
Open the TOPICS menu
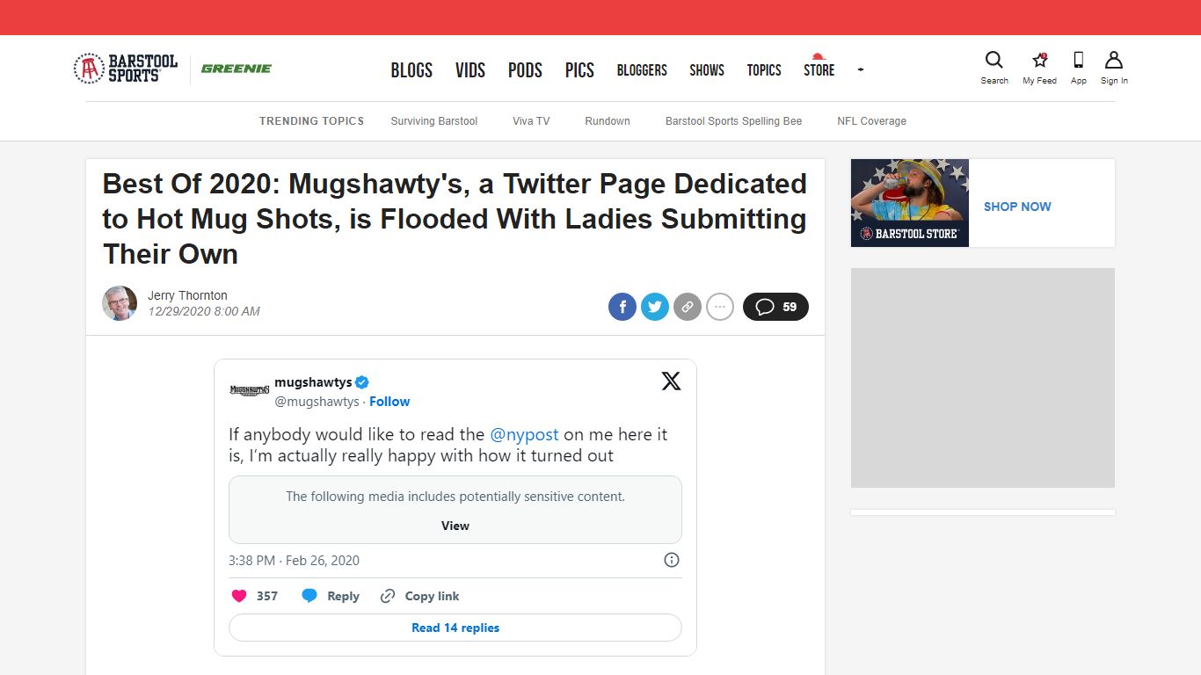pos(764,70)
